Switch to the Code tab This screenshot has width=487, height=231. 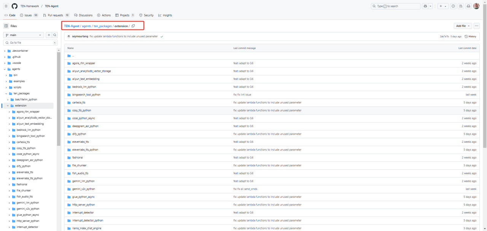pyautogui.click(x=10, y=15)
